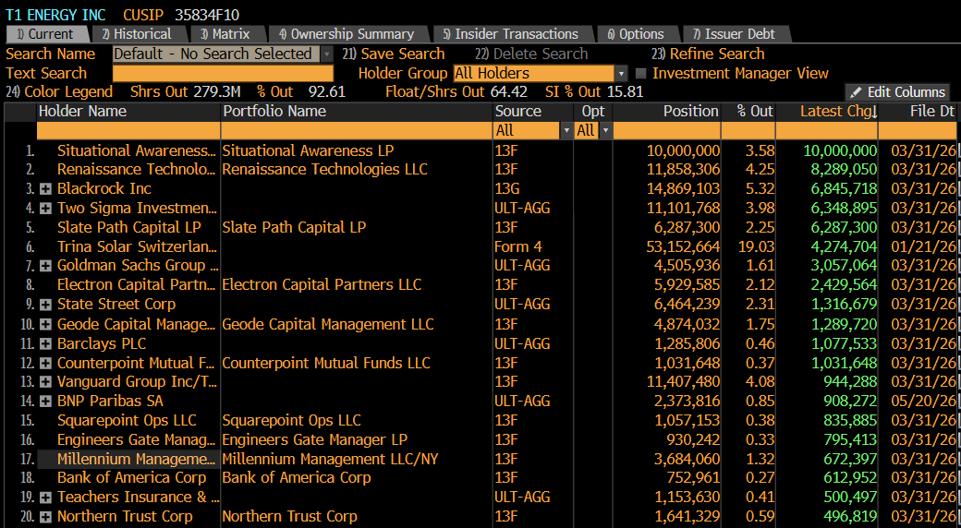Select the Current tab

pos(44,34)
